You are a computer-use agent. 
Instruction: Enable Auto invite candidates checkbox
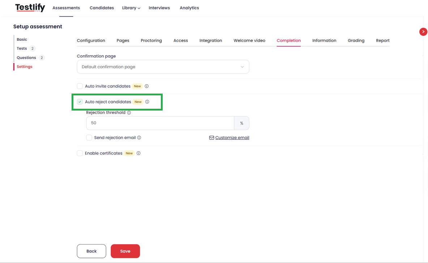(80, 86)
